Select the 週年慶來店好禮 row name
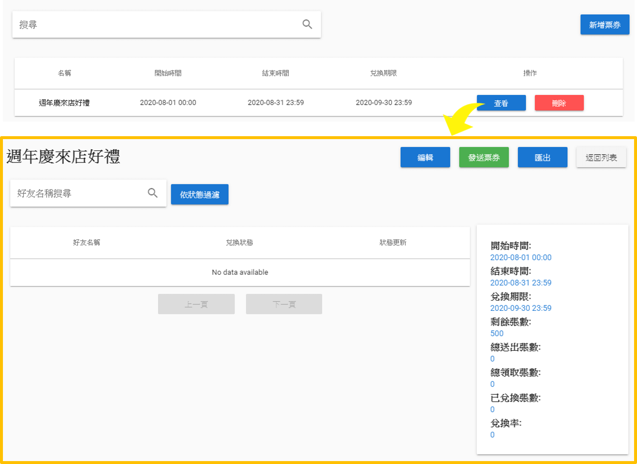 coord(64,103)
